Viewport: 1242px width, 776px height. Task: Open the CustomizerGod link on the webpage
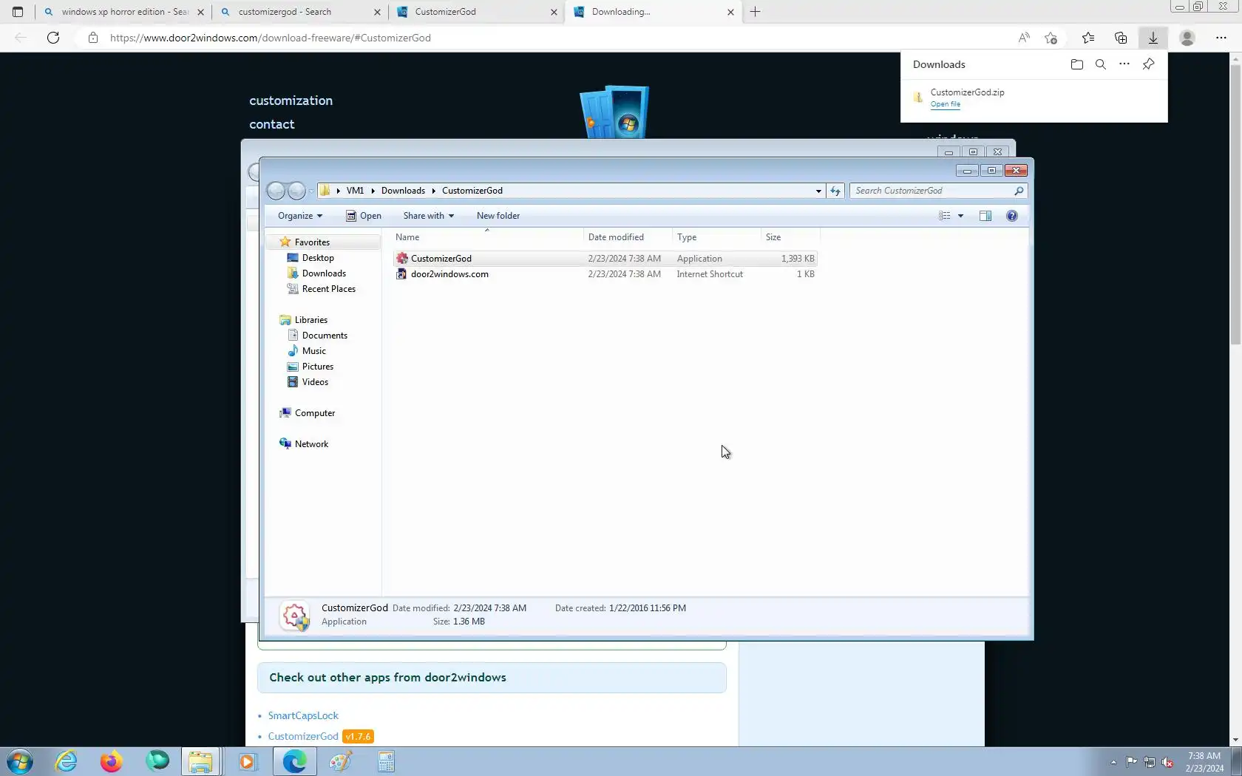tap(303, 736)
